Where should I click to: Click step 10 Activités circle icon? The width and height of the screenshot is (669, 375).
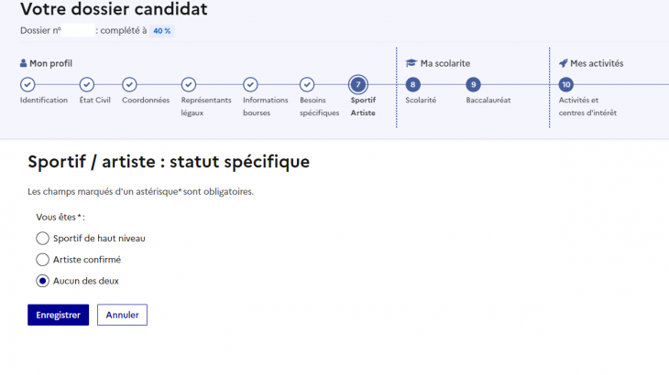(x=565, y=84)
